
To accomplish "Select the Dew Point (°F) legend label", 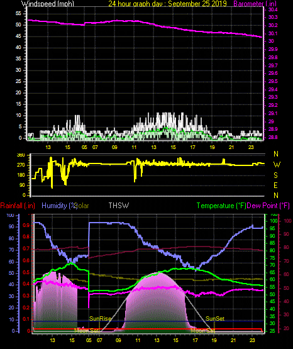I will point(268,206).
